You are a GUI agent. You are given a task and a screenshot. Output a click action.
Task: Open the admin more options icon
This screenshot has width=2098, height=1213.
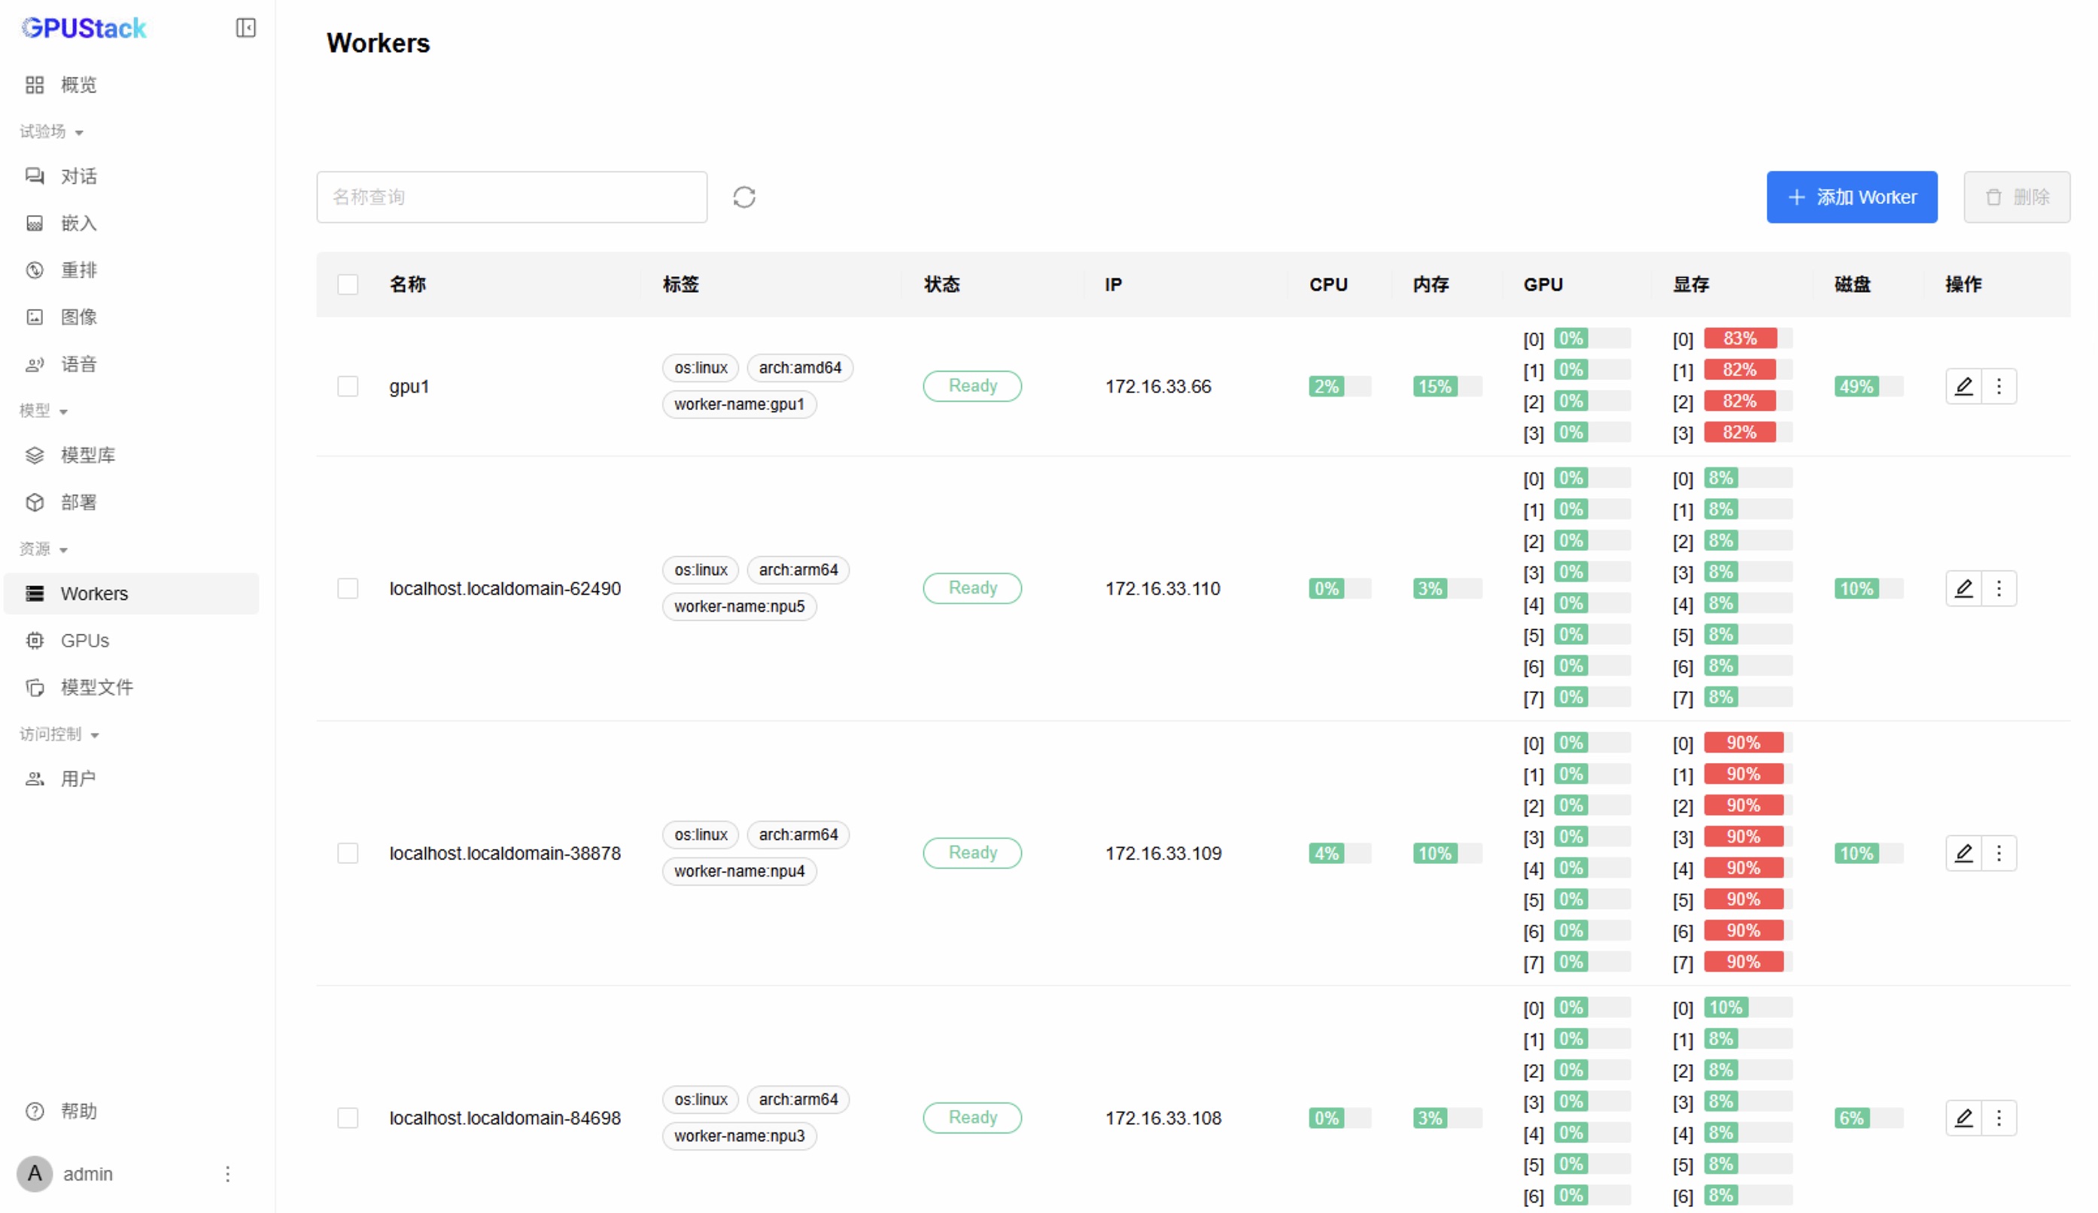227,1174
